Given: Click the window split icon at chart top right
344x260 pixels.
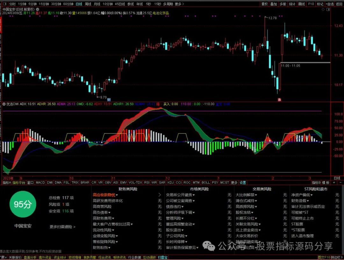Looking at the screenshot, I should coord(328,10).
